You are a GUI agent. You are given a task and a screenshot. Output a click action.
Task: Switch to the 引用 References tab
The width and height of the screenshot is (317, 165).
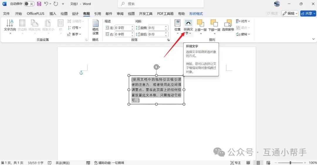(98, 13)
